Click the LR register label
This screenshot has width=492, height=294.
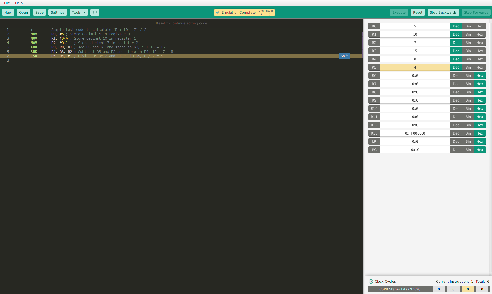click(374, 141)
